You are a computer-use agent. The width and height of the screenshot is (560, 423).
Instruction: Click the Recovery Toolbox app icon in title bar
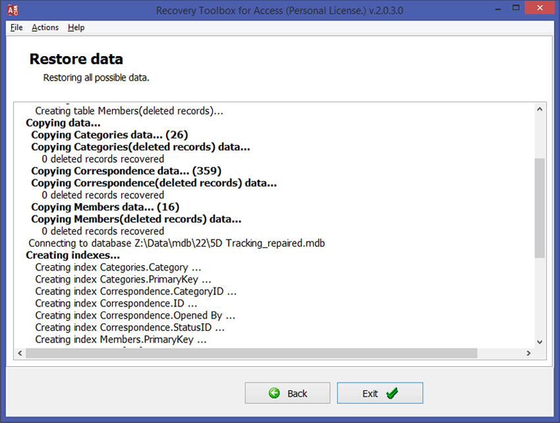(x=13, y=10)
